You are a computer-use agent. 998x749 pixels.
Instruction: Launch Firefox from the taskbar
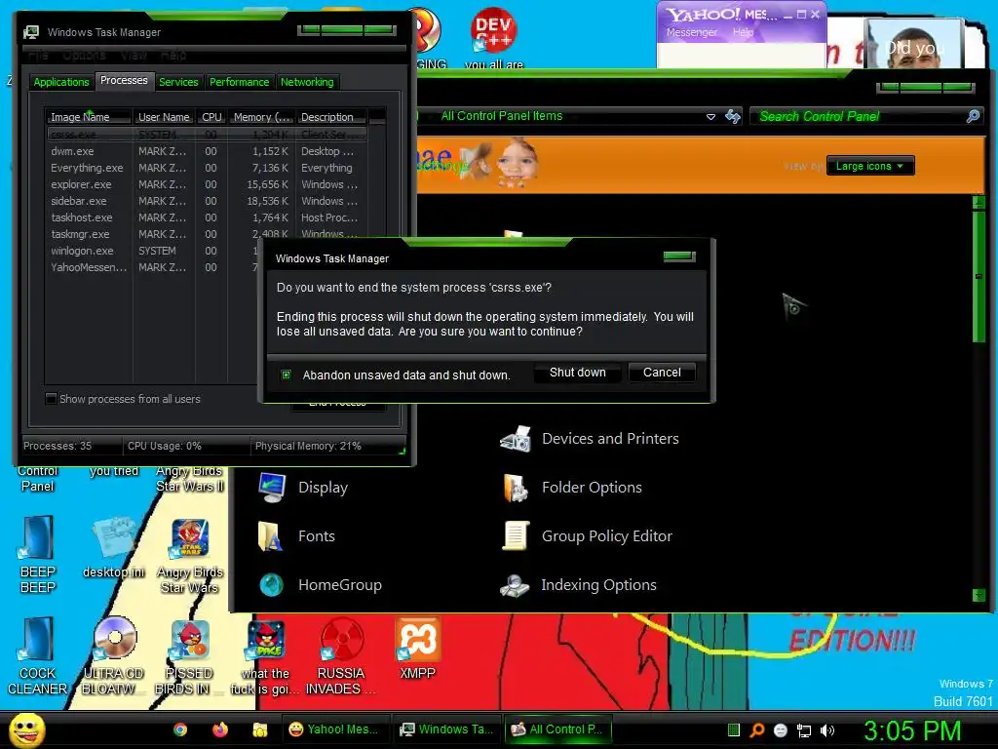click(x=220, y=729)
